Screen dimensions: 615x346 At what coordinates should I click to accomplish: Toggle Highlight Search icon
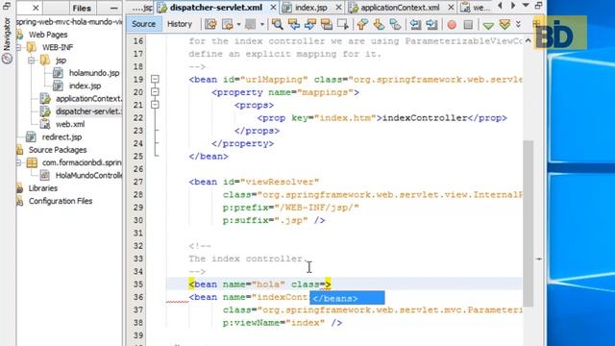coord(327,24)
